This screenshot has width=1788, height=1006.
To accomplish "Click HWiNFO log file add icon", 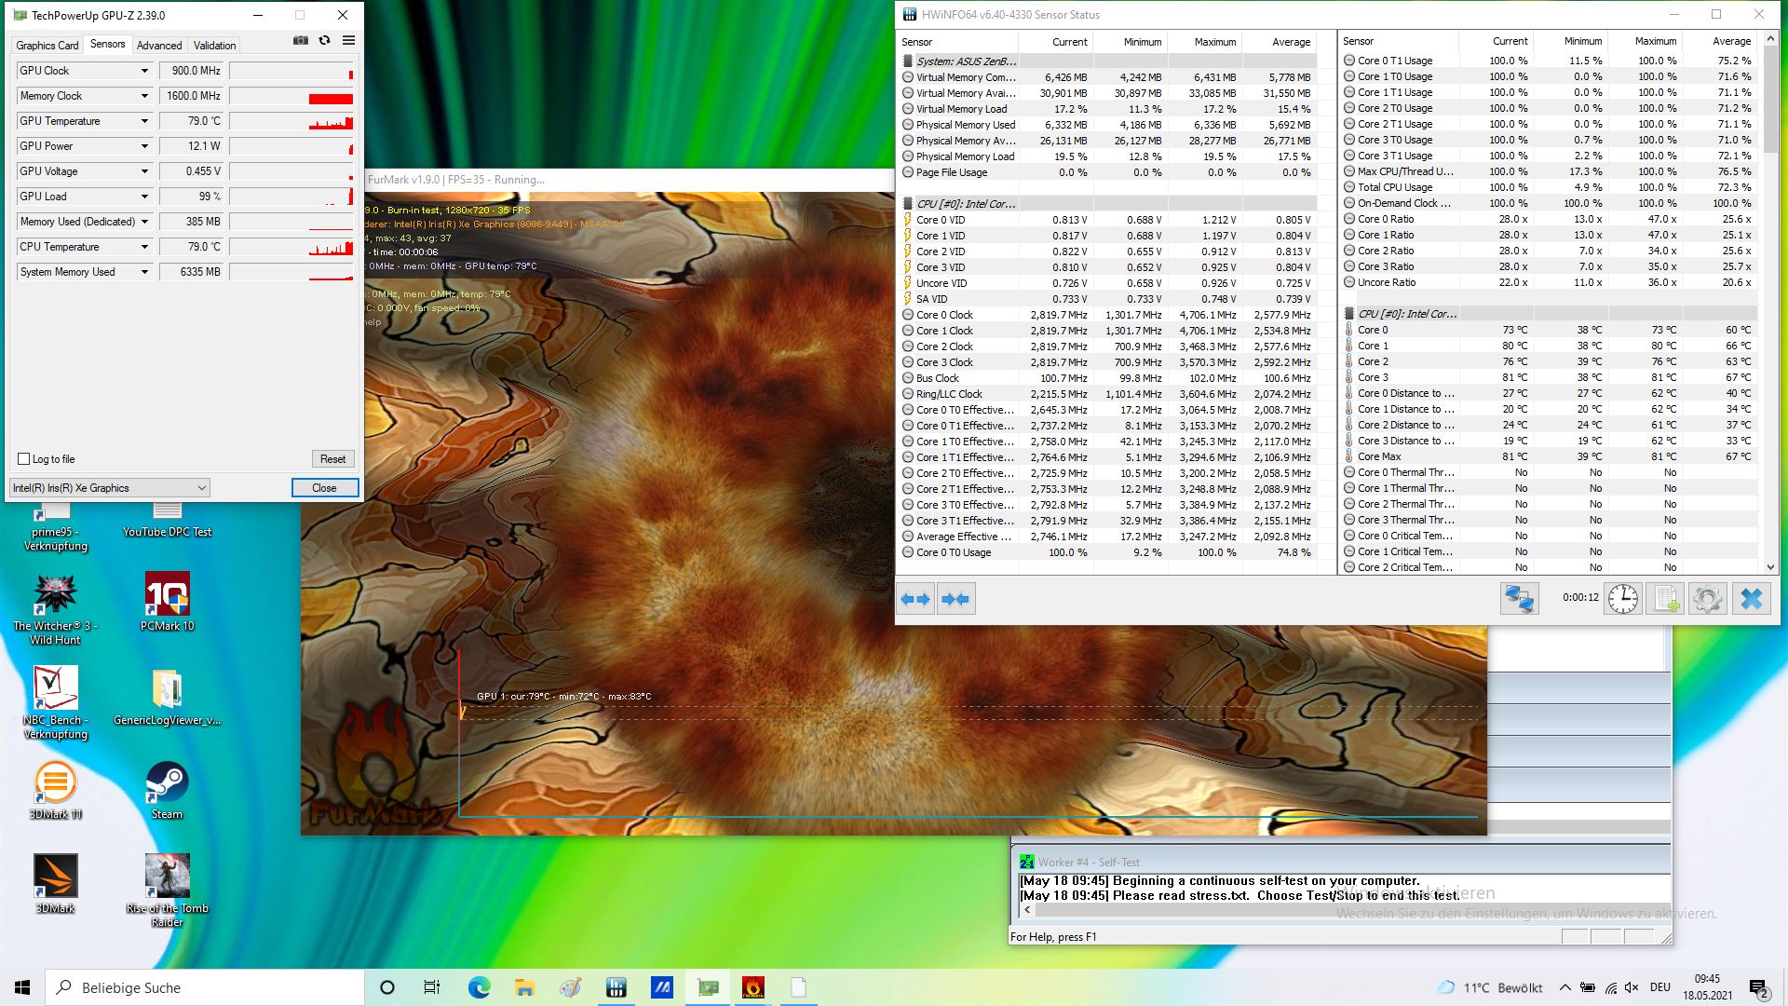I will pos(1665,599).
